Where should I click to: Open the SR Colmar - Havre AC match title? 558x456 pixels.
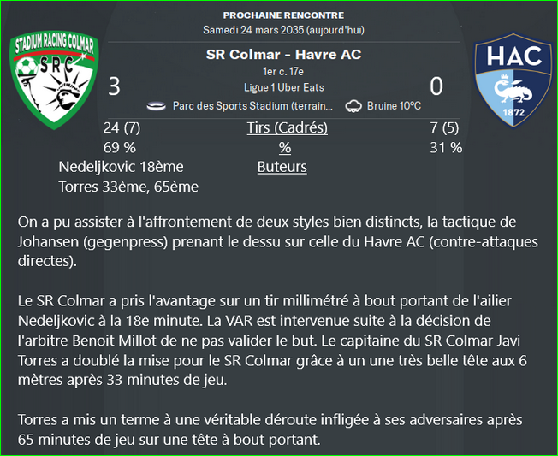tap(283, 55)
